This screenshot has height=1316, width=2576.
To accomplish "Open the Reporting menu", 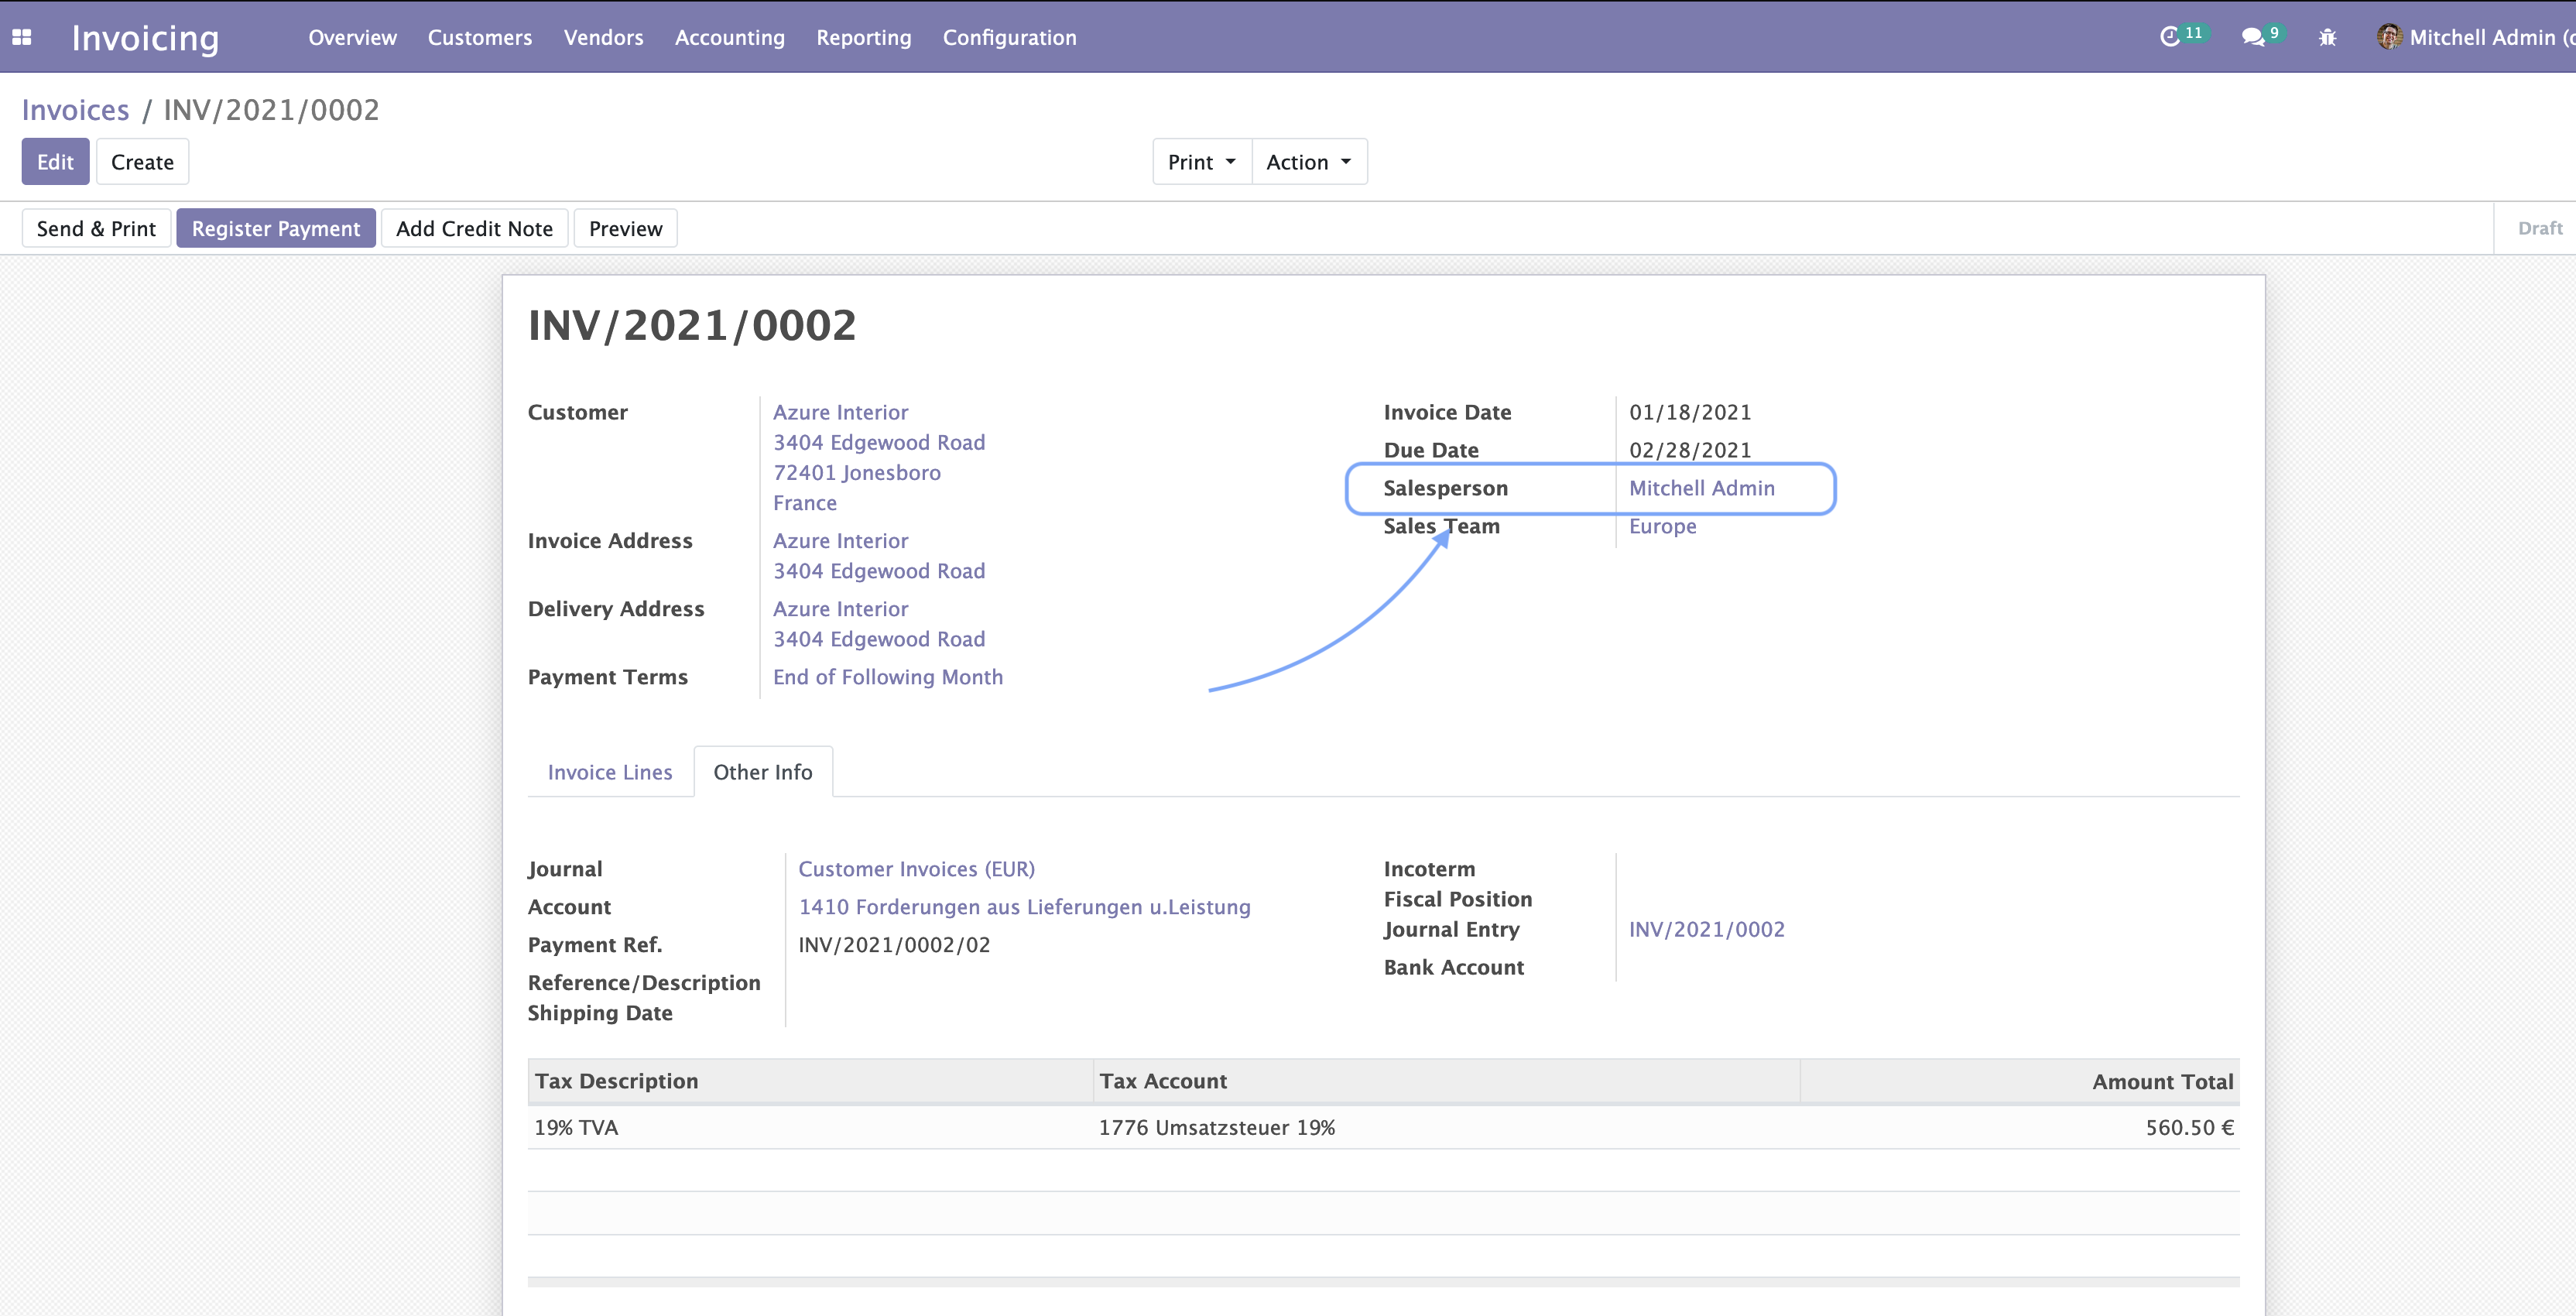I will point(863,37).
